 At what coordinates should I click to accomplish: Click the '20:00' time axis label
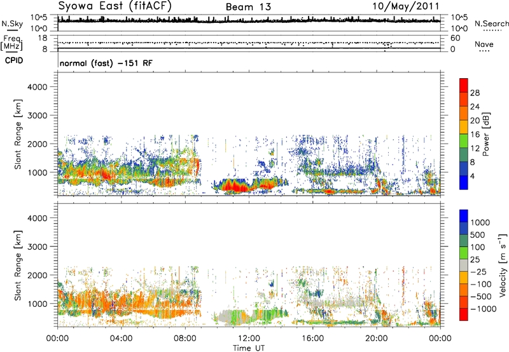[x=377, y=339]
